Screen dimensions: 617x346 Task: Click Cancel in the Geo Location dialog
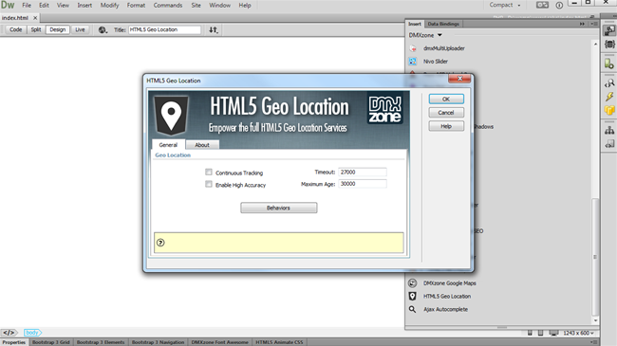(446, 113)
